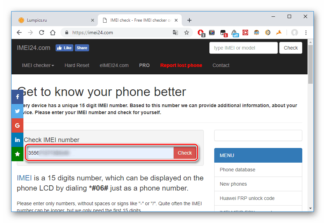
Task: Open the red play button extension
Action: point(245,32)
